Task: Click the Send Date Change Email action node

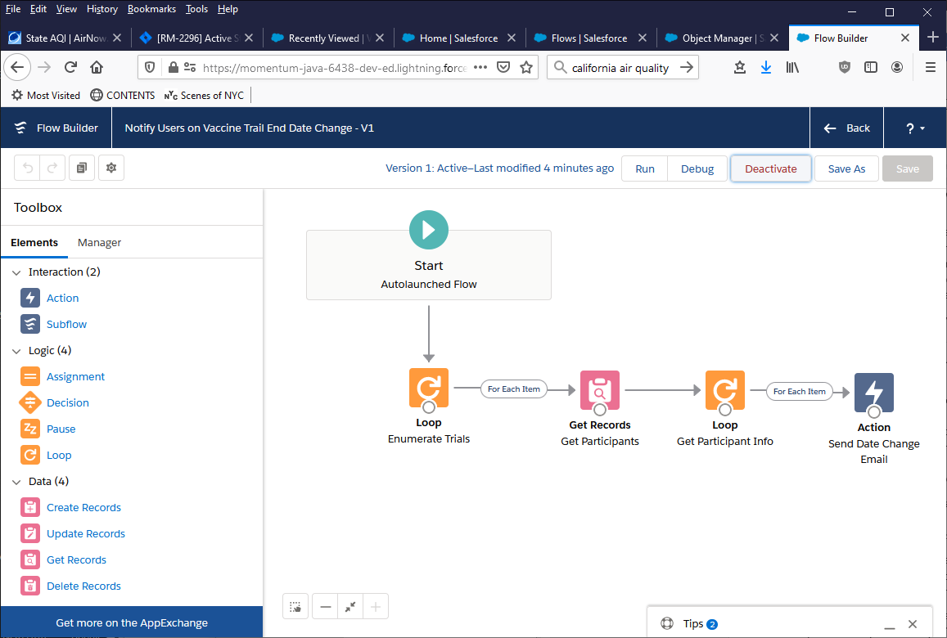Action: pyautogui.click(x=873, y=393)
